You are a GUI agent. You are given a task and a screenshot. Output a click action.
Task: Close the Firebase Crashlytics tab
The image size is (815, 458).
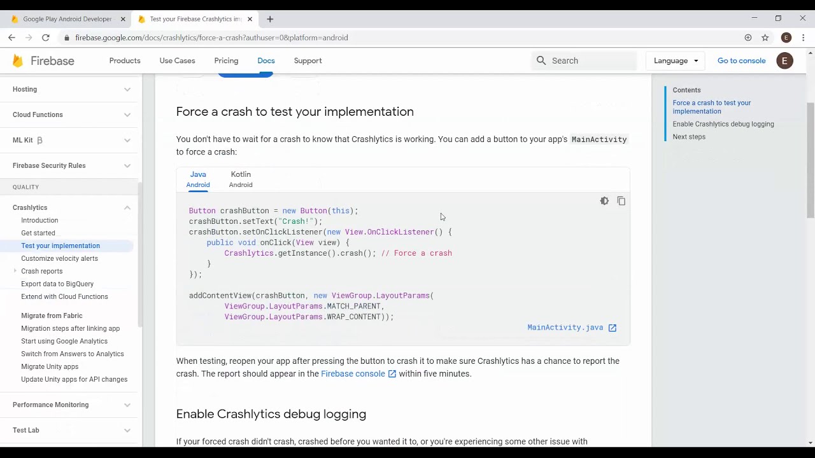point(250,19)
